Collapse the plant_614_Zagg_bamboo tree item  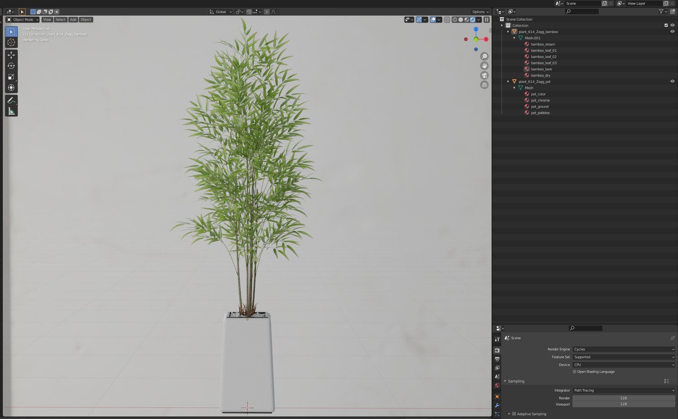point(508,32)
